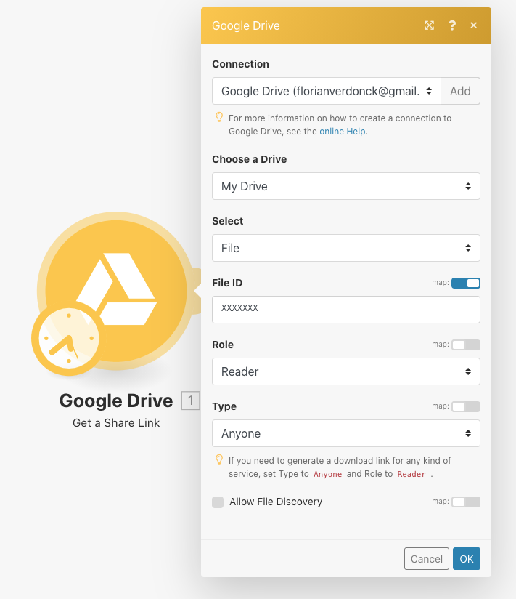Viewport: 516px width, 599px height.
Task: Close the Google Drive dialog
Action: pos(474,25)
